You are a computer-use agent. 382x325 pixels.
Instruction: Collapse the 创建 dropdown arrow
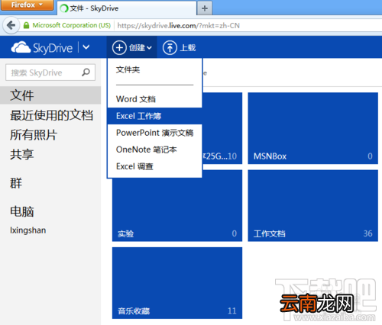pyautogui.click(x=149, y=48)
